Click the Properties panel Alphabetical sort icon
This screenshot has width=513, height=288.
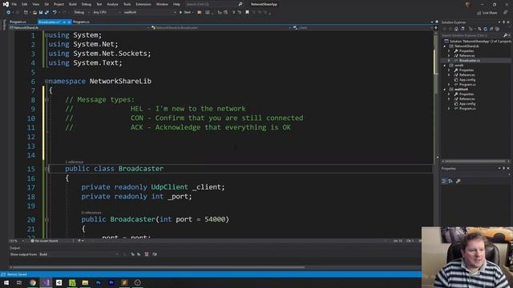click(450, 182)
